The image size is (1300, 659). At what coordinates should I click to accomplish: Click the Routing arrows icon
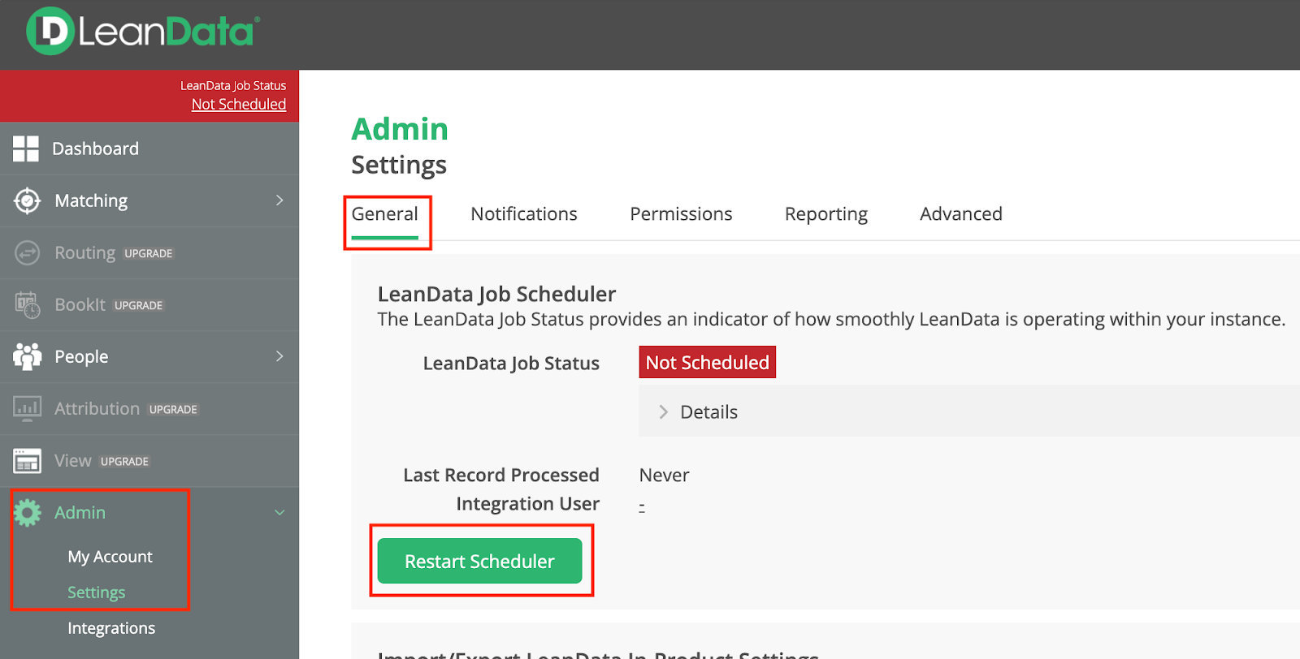coord(27,253)
